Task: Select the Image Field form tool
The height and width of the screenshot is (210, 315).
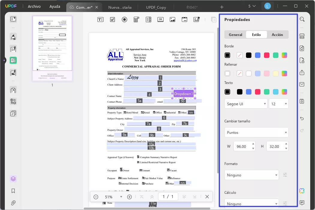Action: (x=172, y=19)
